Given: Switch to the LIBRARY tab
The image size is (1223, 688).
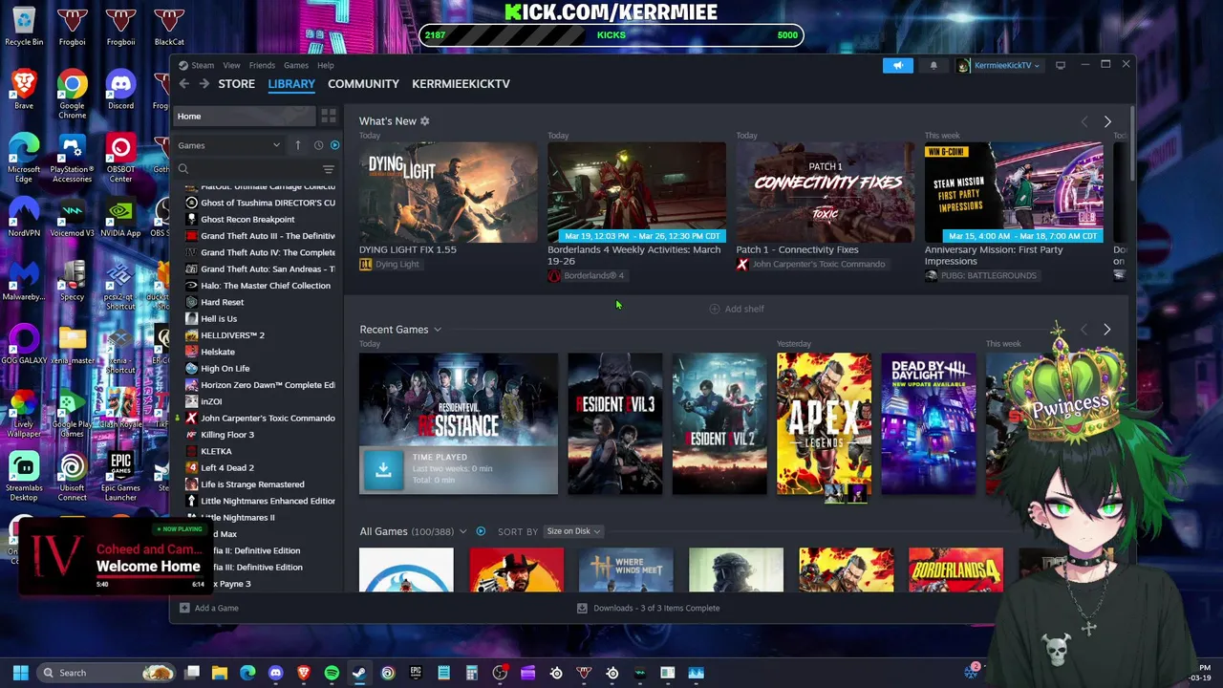Looking at the screenshot, I should [291, 84].
